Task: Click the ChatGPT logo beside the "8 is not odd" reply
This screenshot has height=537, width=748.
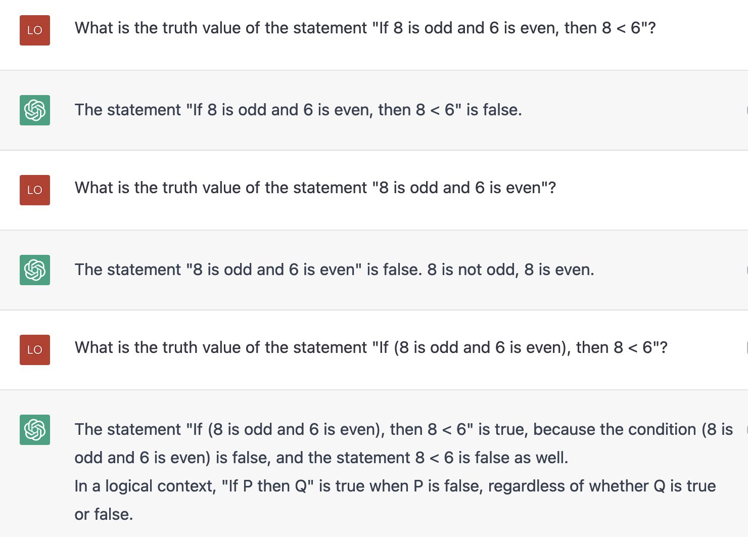Action: tap(35, 270)
